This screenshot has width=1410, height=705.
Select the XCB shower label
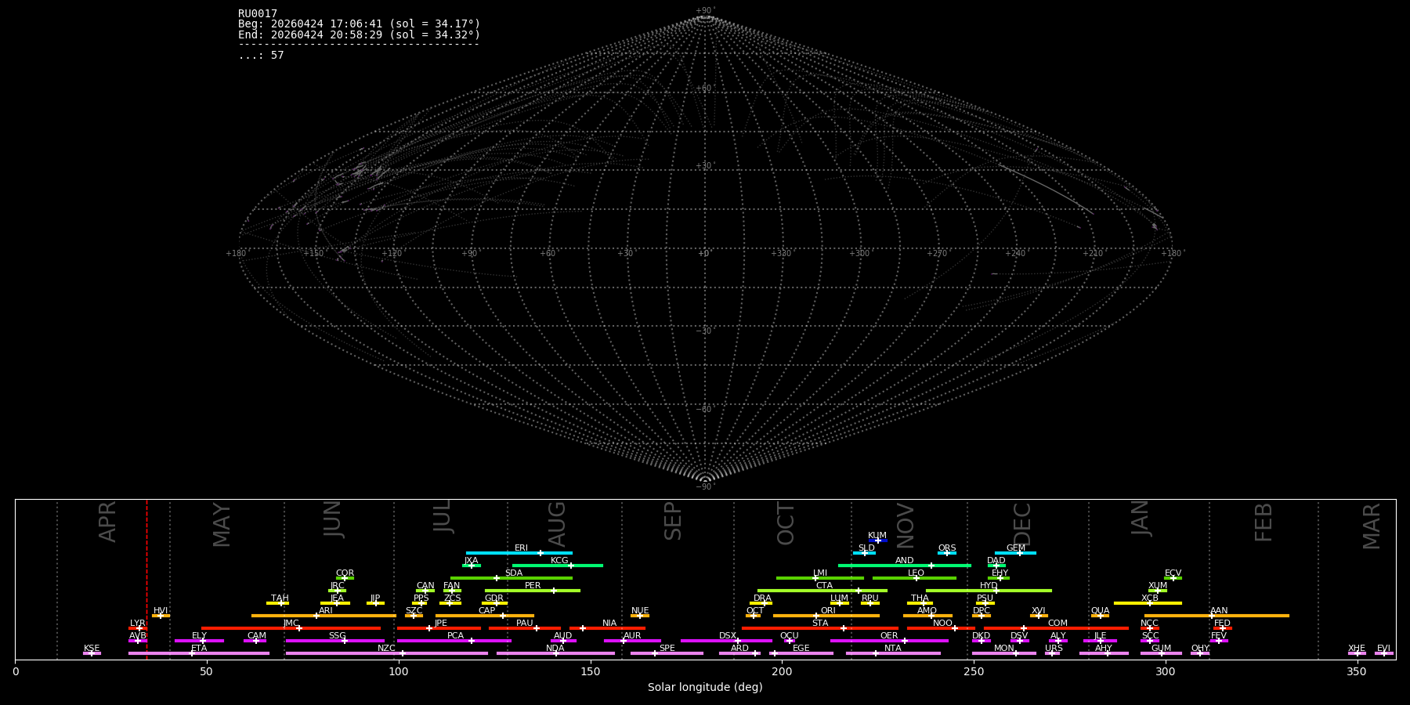point(1149,598)
